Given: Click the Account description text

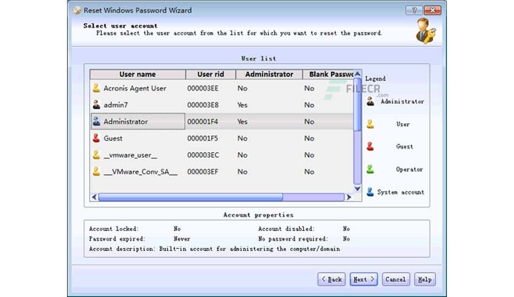Looking at the screenshot, I should [215, 249].
